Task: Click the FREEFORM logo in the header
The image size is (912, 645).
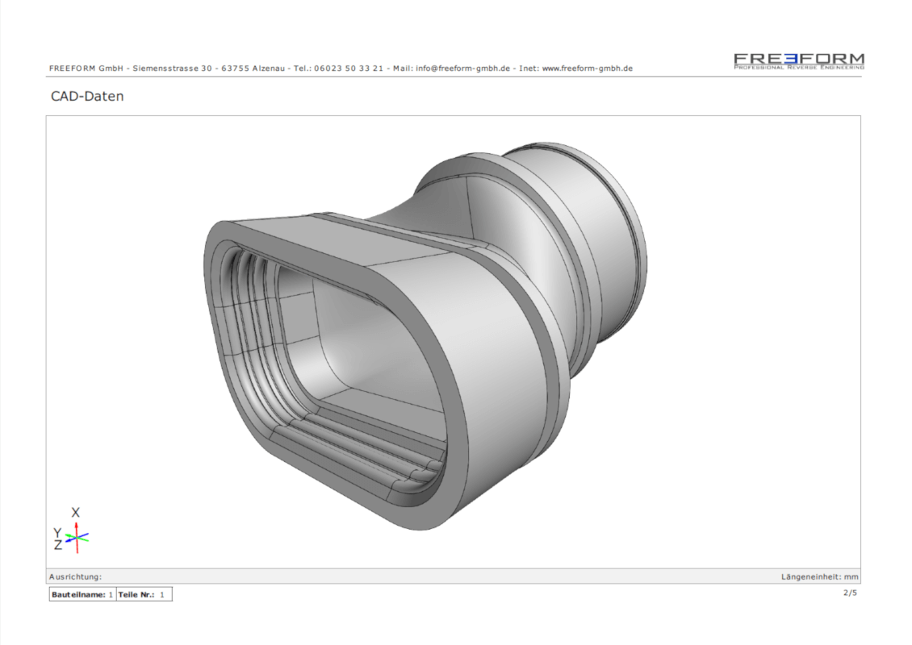Action: coord(798,61)
